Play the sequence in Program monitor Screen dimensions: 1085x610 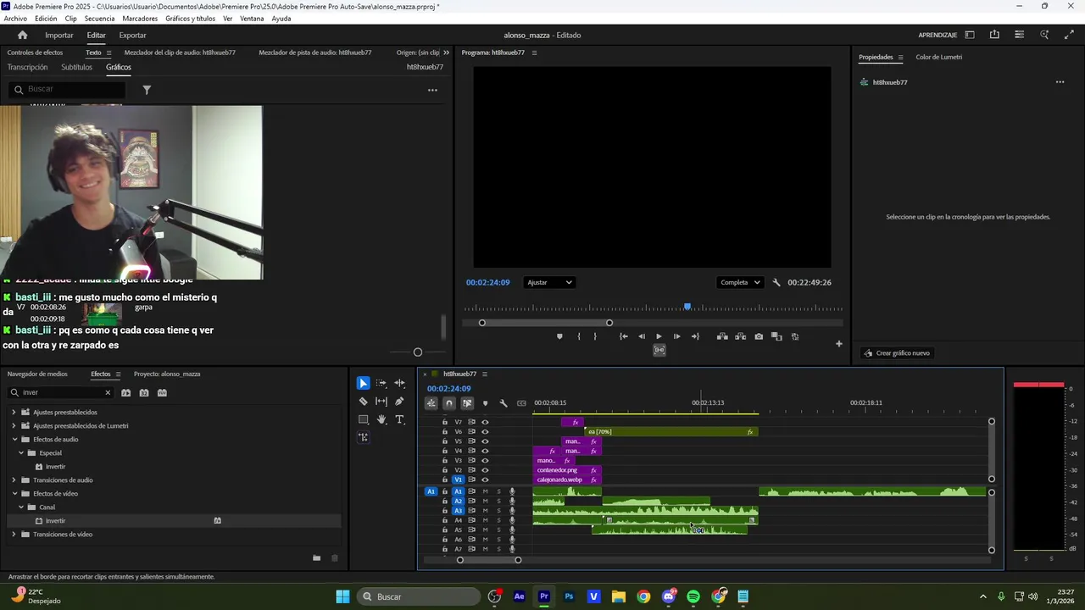[659, 336]
